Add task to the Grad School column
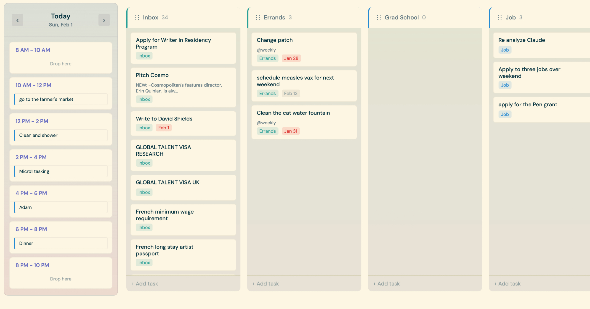Viewport: 590px width, 309px height. pos(386,284)
